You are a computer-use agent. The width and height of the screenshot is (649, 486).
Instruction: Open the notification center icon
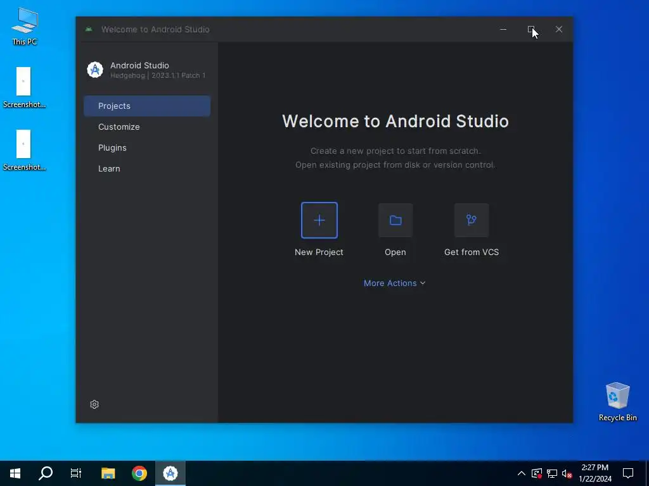pyautogui.click(x=628, y=473)
